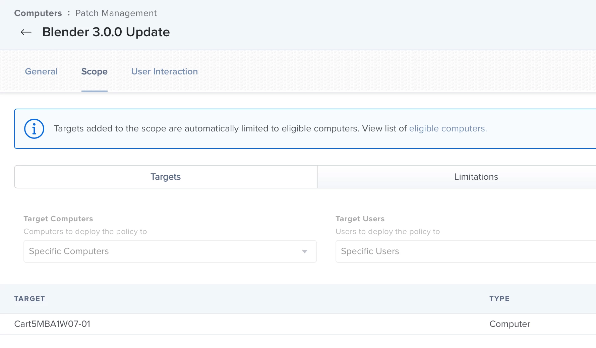Click the Blender 3.0.0 Update title
This screenshot has width=596, height=348.
106,32
